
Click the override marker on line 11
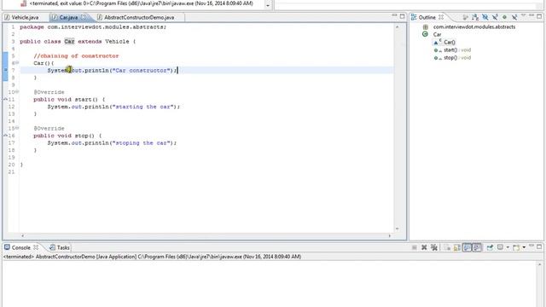point(5,100)
